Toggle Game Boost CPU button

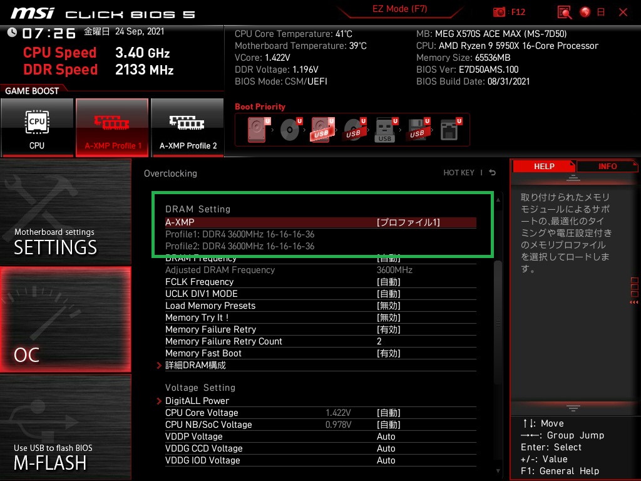click(x=37, y=128)
